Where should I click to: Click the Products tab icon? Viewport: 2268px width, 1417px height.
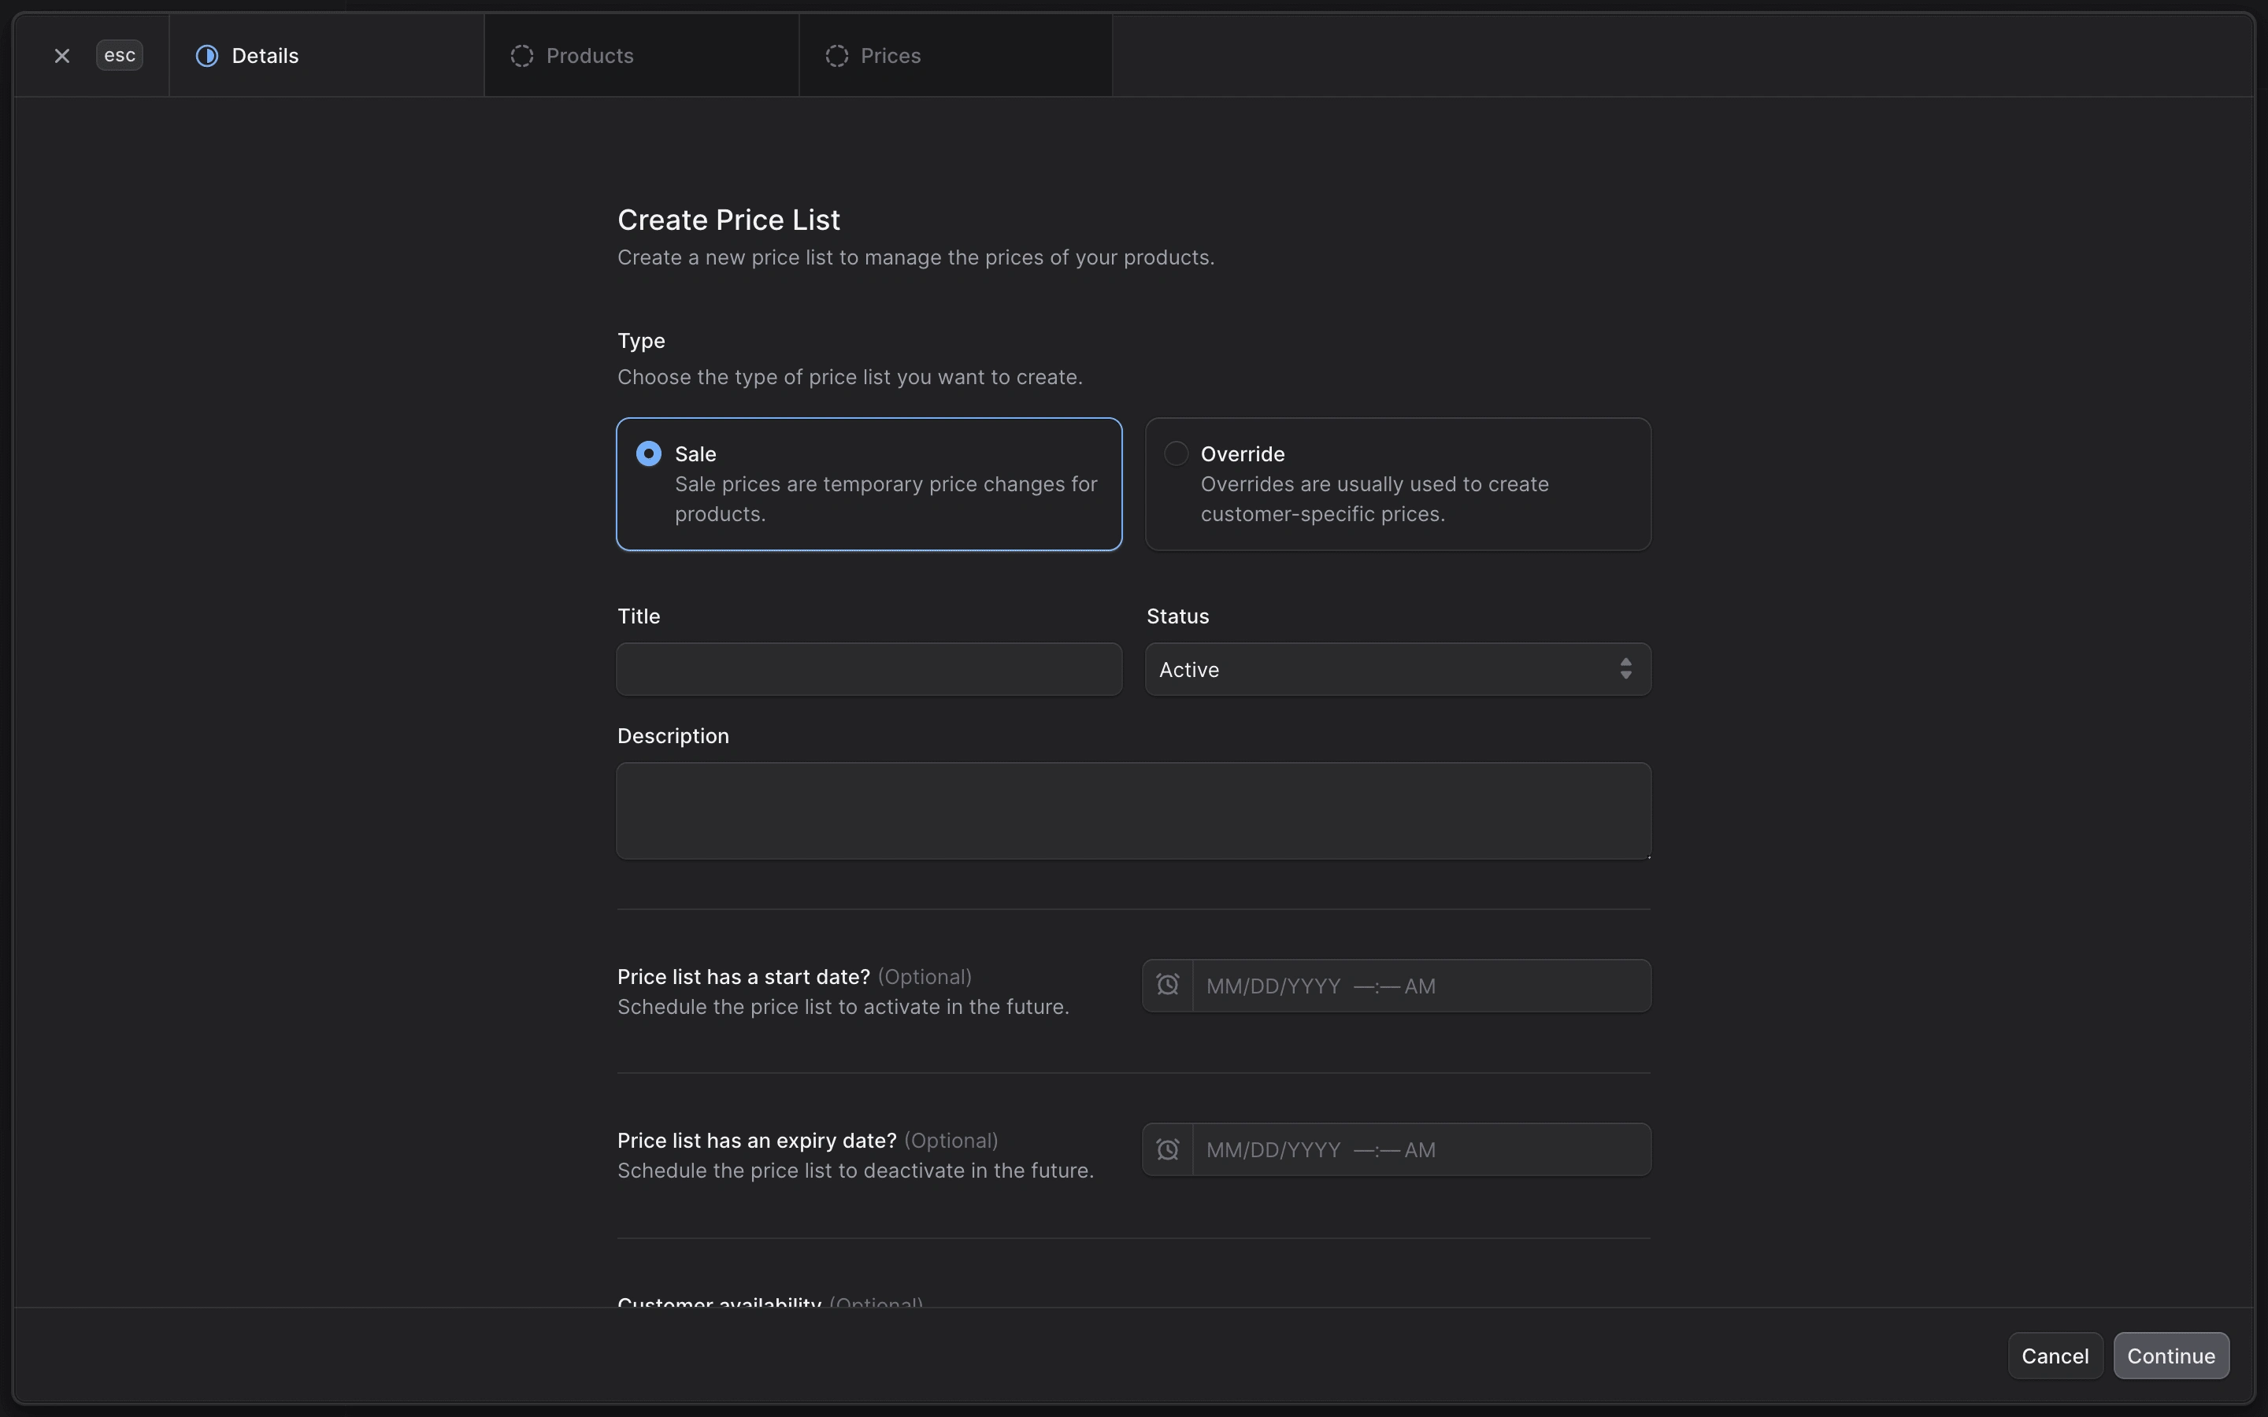click(x=521, y=54)
